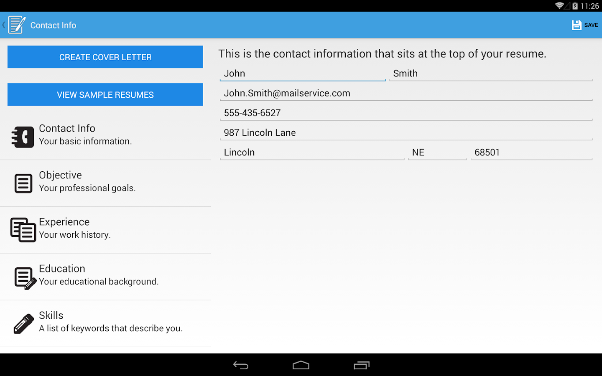Click the Create Cover Letter button
Viewport: 602px width, 376px height.
(105, 57)
